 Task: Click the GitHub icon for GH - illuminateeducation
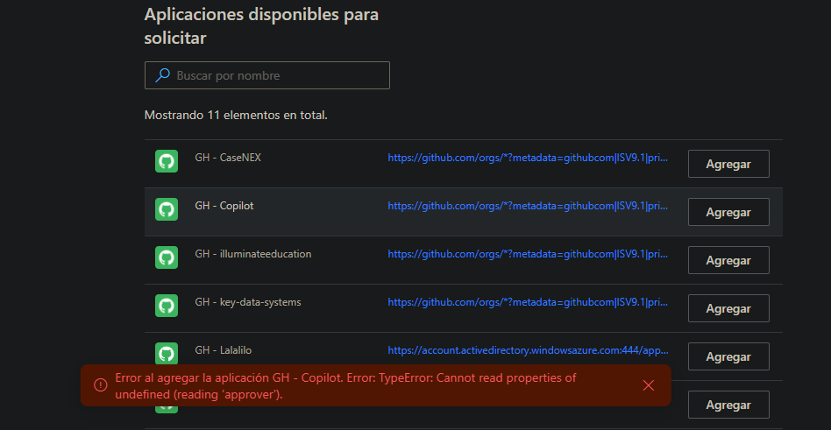pos(167,257)
